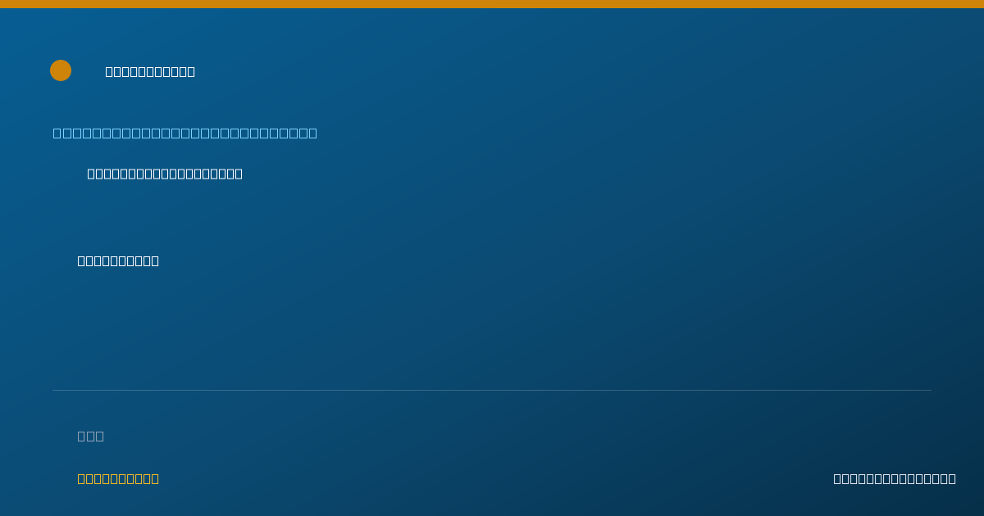Click the orange bar along the top edge

[492, 4]
